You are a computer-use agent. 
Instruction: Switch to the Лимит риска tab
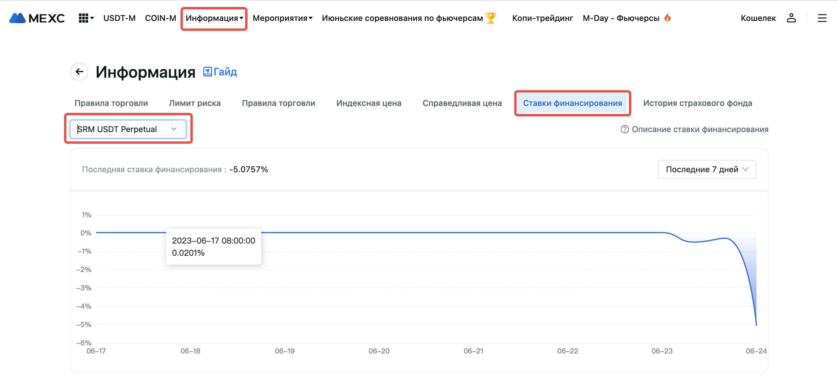195,103
